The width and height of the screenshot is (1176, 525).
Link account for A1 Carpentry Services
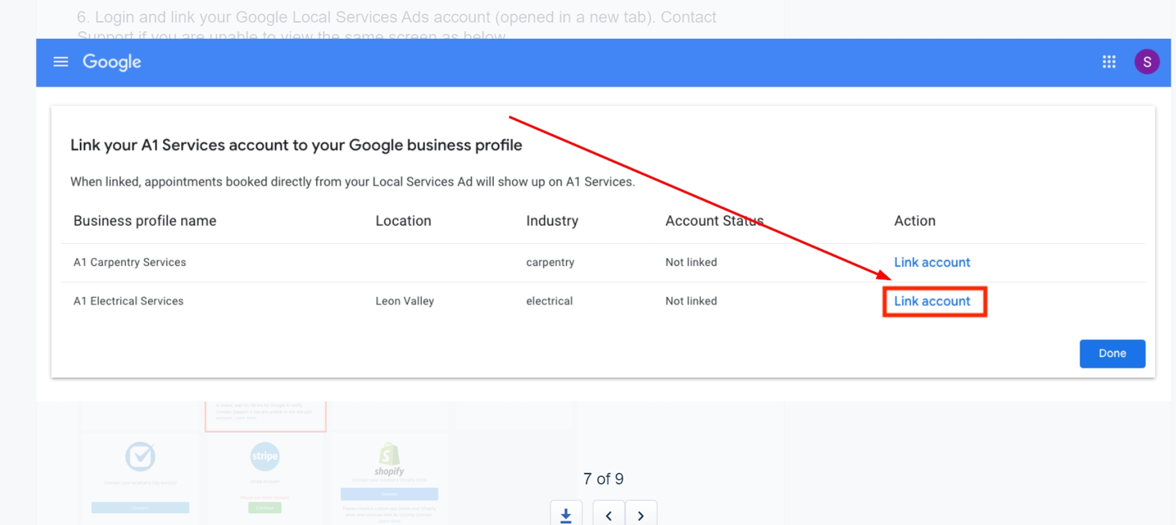click(931, 262)
